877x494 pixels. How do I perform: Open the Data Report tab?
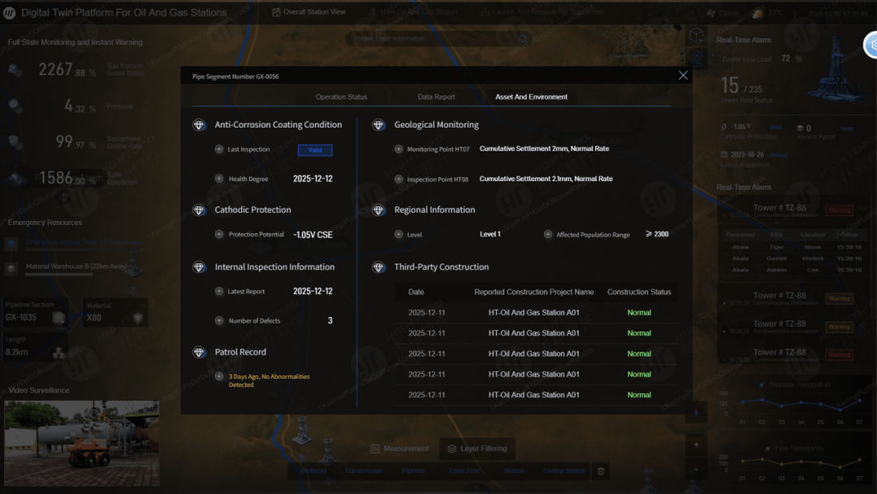tap(436, 97)
